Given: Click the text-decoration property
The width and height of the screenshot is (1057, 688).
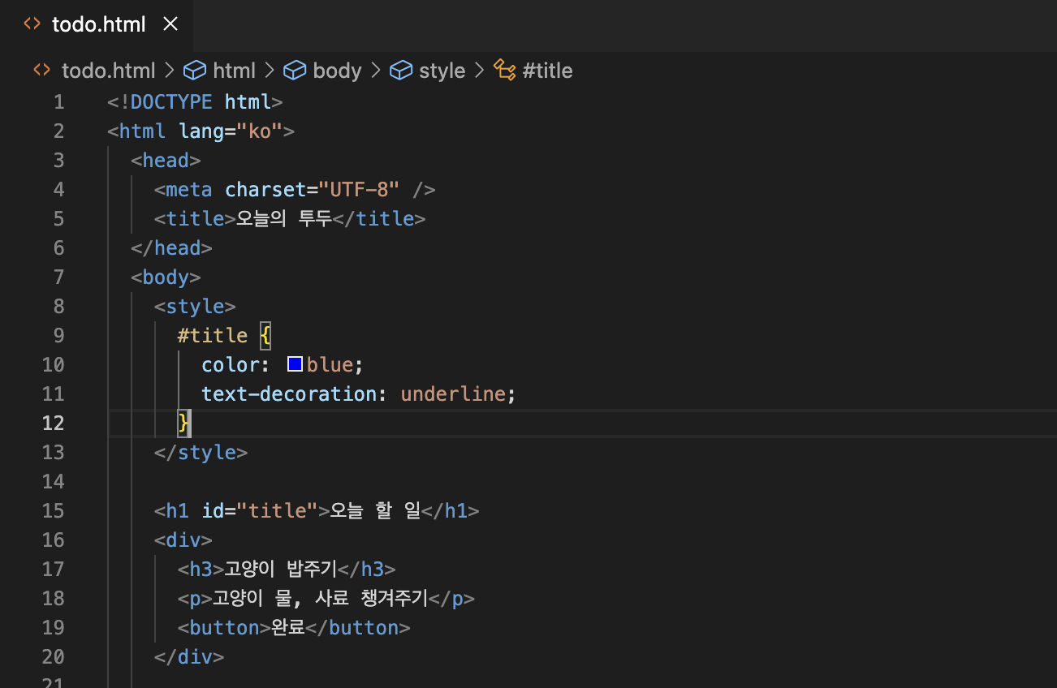Looking at the screenshot, I should click(289, 394).
